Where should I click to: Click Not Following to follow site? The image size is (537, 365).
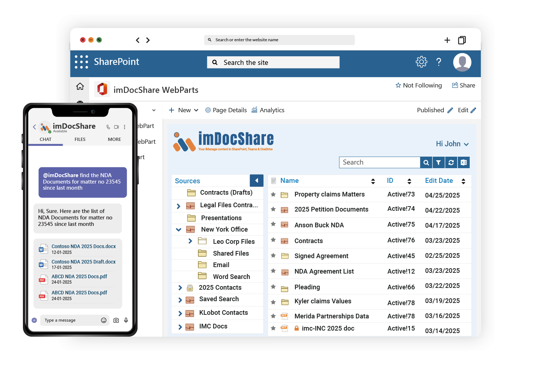(419, 85)
